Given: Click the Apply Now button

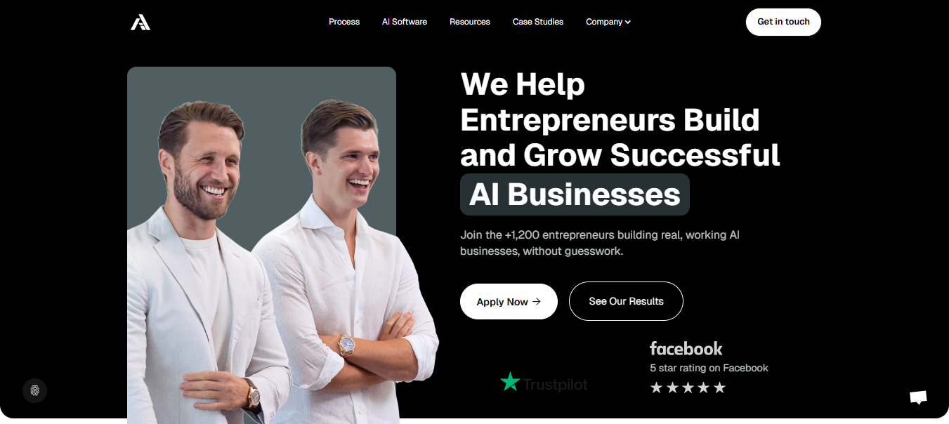Looking at the screenshot, I should pyautogui.click(x=509, y=302).
